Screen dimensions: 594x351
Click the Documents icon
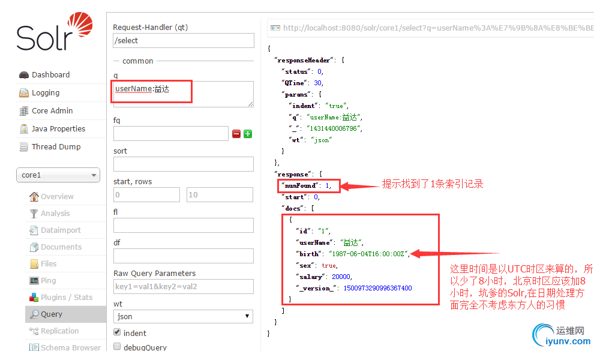(x=34, y=247)
